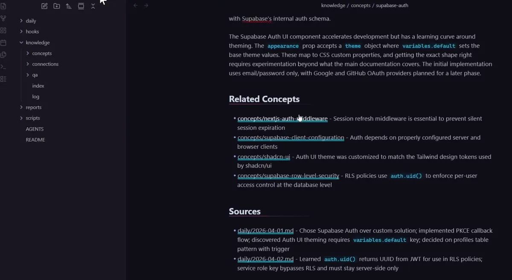Viewport: 512px width, 280px height.
Task: Navigate forward with the right arrow
Action: click(x=146, y=6)
